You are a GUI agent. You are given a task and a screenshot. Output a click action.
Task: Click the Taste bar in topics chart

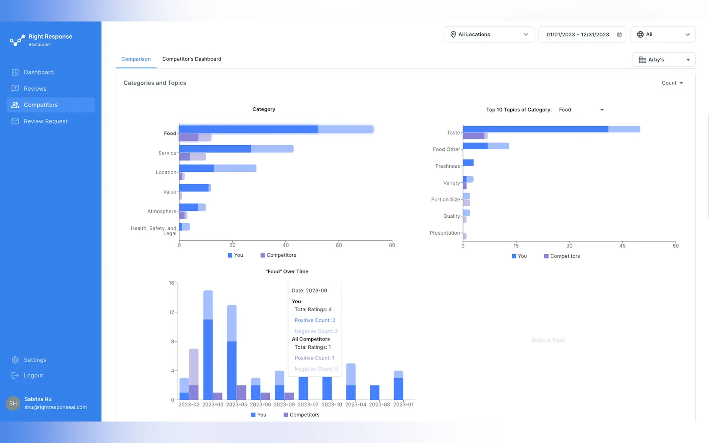(535, 129)
